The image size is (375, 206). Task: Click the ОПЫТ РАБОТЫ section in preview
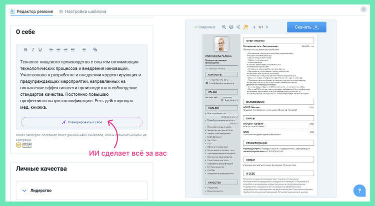[x=278, y=40]
